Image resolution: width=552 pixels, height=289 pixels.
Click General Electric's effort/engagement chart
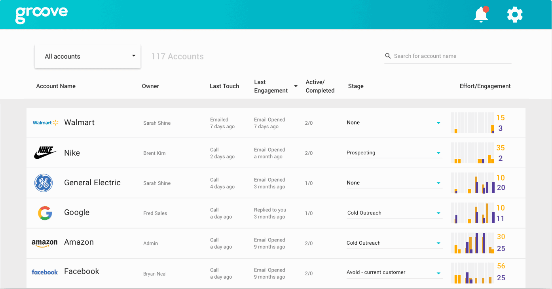tap(473, 183)
